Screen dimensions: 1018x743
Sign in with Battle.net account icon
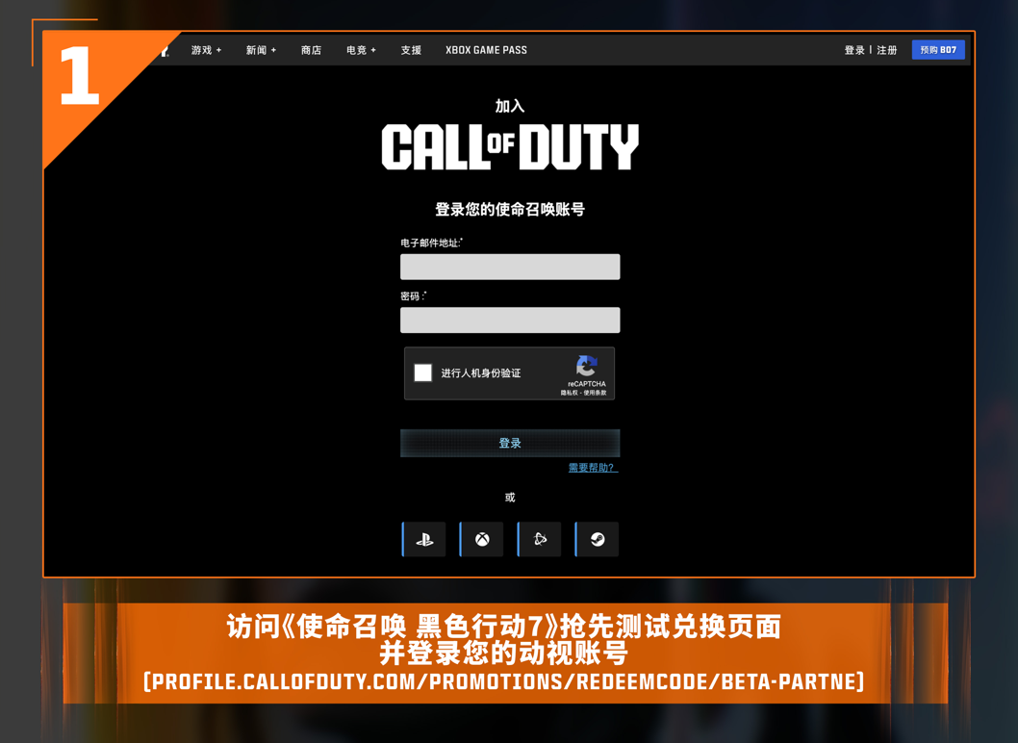[x=540, y=540]
